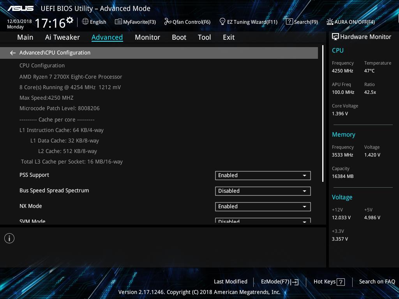Click the Advanced\CPU Configuration breadcrumb text
Screen dimensions: 399x299
point(55,53)
